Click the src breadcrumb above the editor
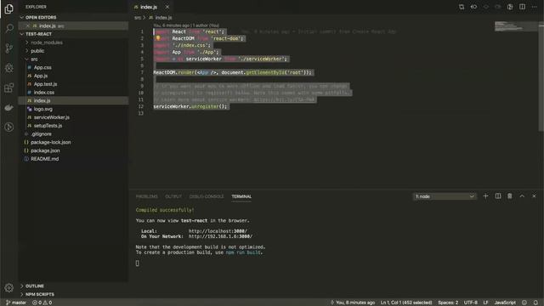Image resolution: width=544 pixels, height=306 pixels. pos(138,17)
